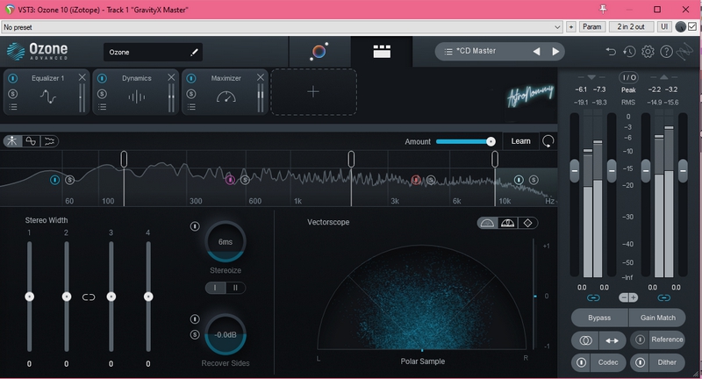702x379 pixels.
Task: Click the Reference button
Action: pyautogui.click(x=667, y=340)
